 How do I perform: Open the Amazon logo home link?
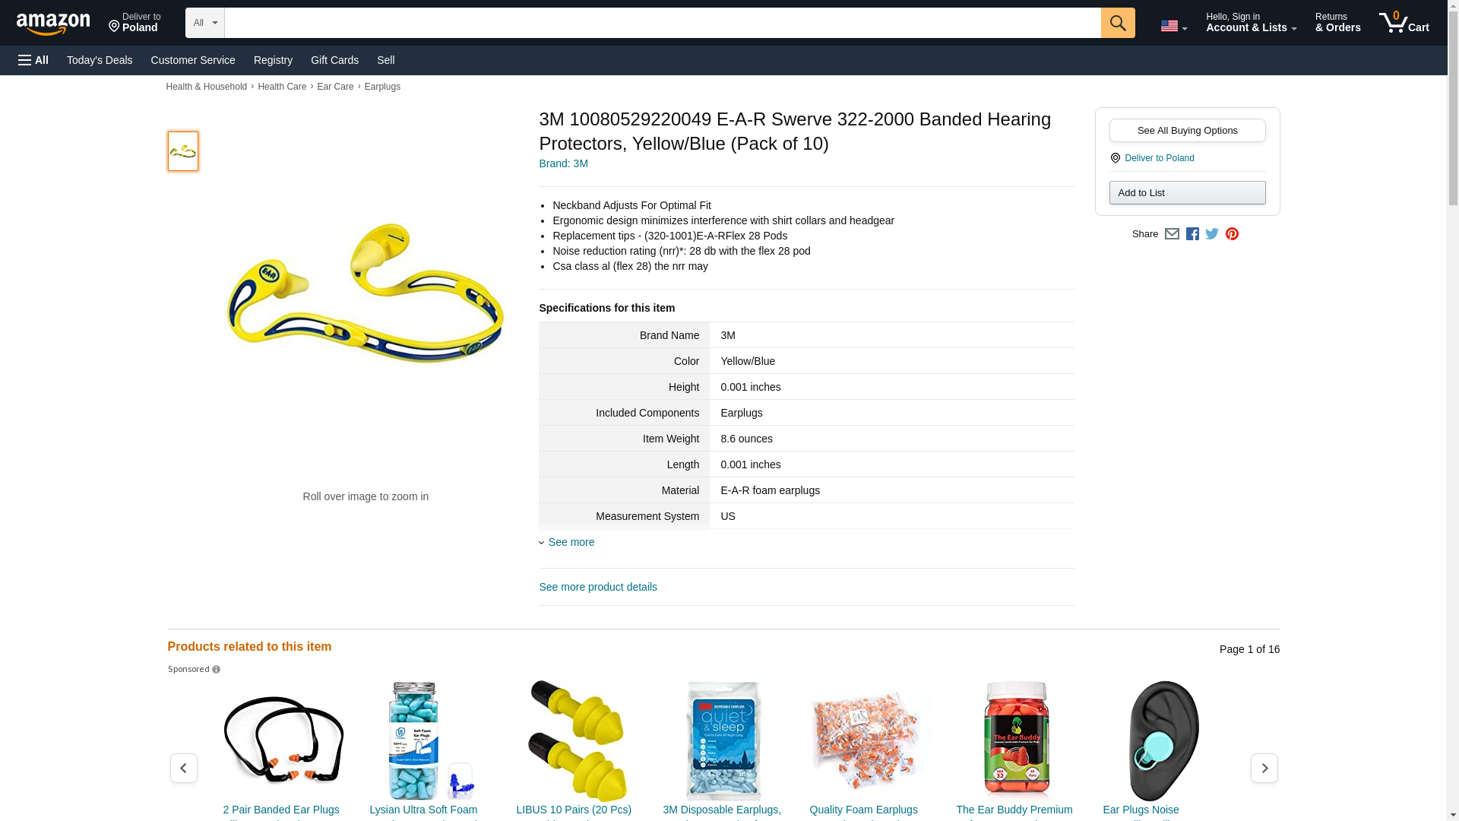click(x=53, y=24)
